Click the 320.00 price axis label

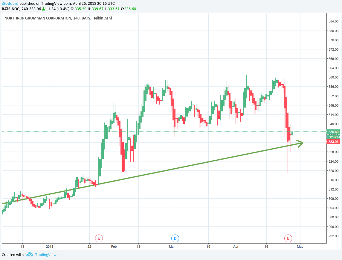coord(334,171)
